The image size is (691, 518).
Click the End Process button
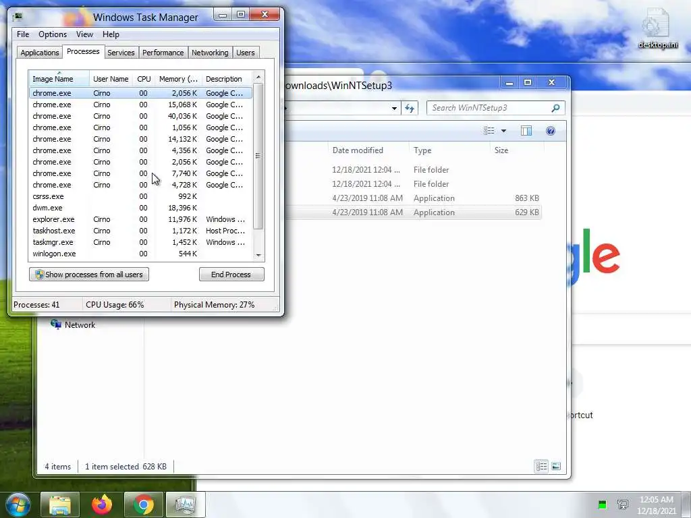tap(231, 275)
